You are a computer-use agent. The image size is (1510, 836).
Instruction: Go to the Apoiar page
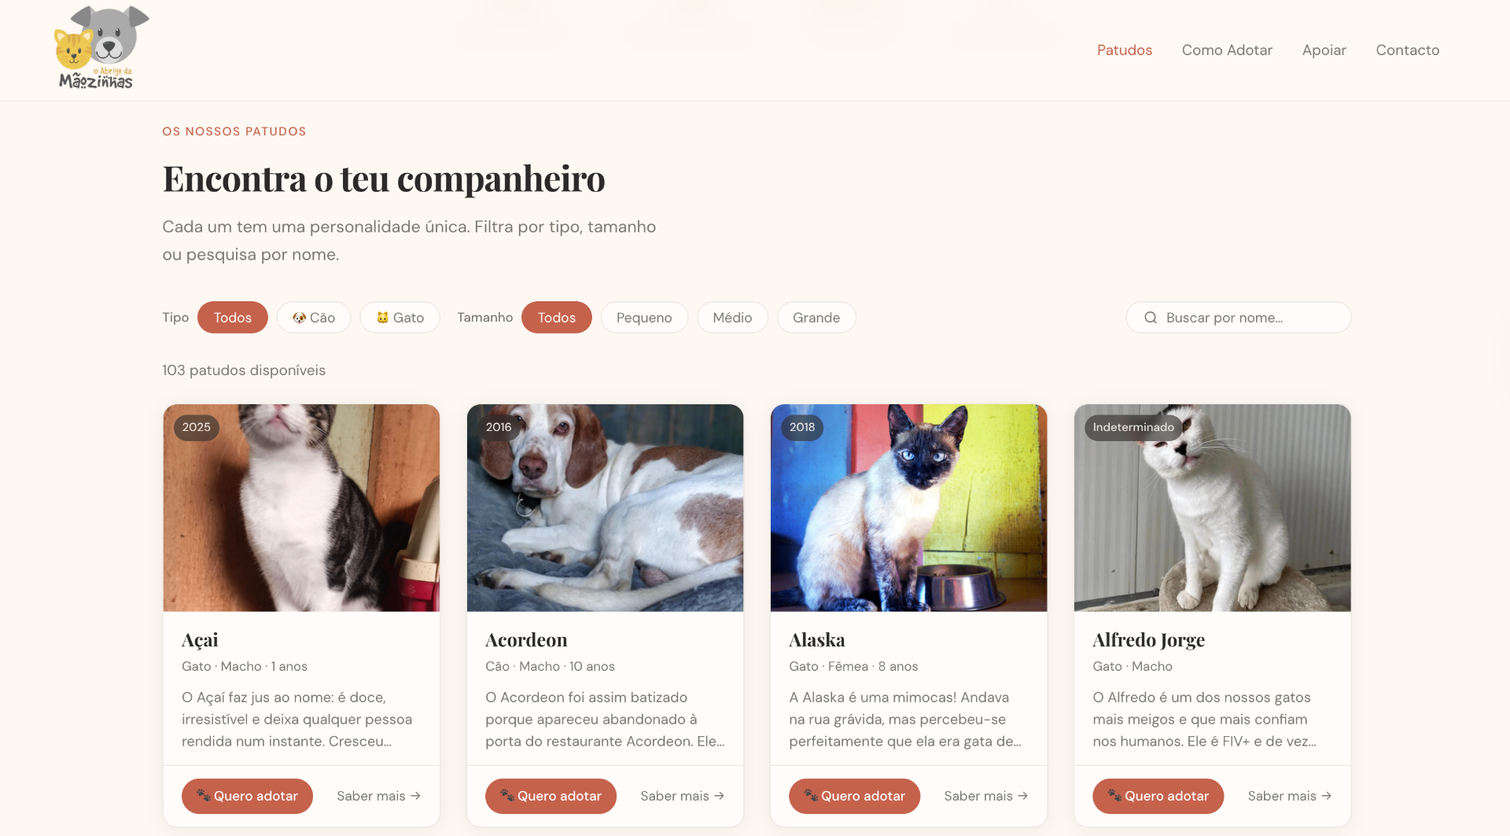coord(1324,50)
